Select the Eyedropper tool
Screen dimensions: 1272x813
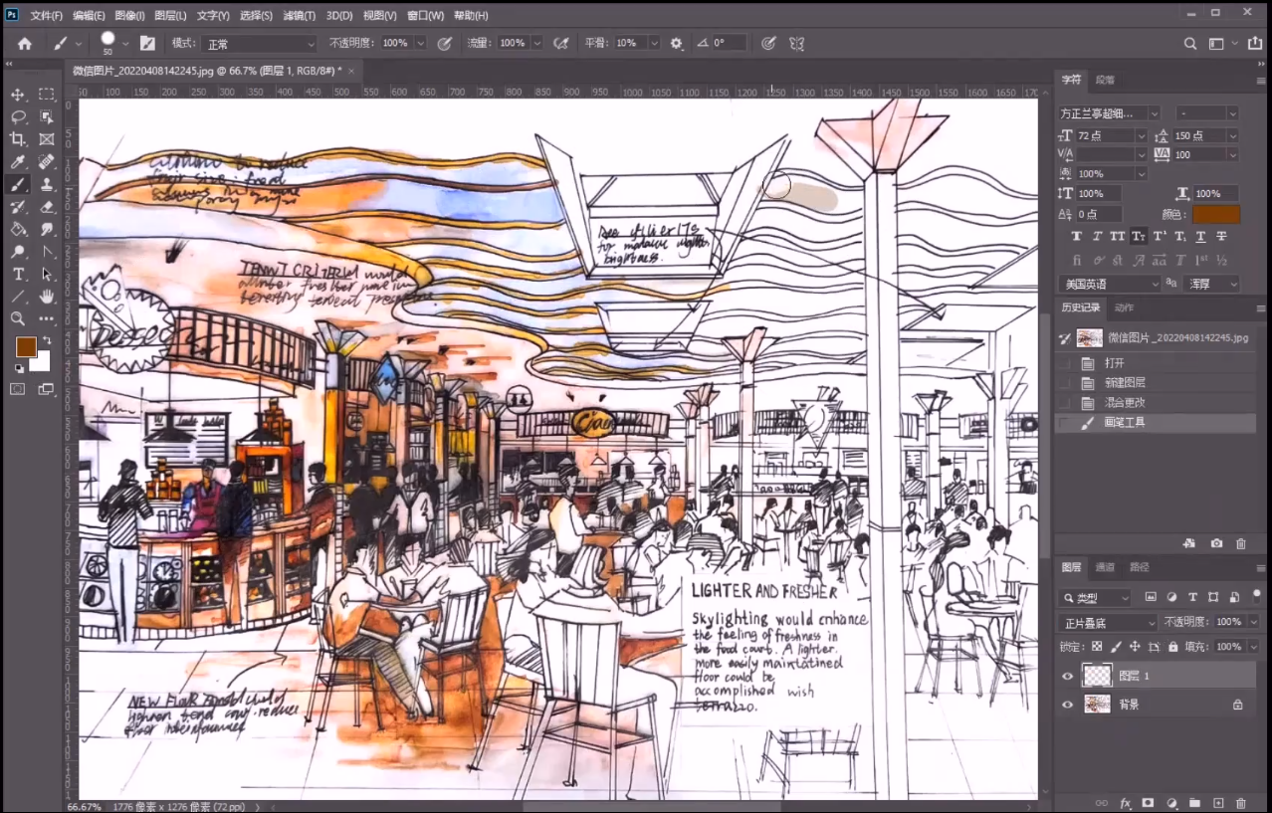point(18,161)
